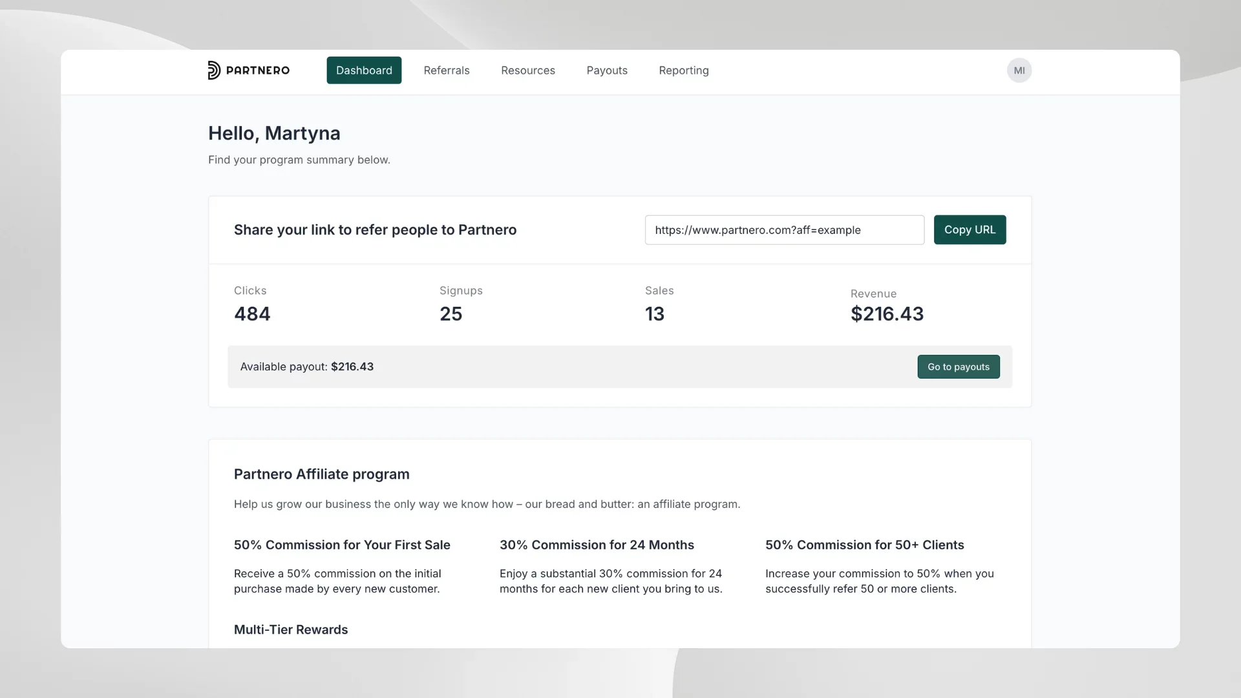
Task: Select the Signups value 25
Action: tap(451, 314)
